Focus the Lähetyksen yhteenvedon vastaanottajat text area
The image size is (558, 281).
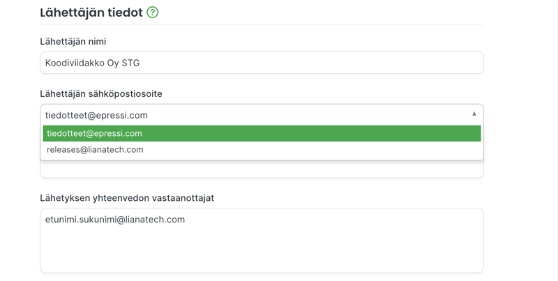click(262, 241)
